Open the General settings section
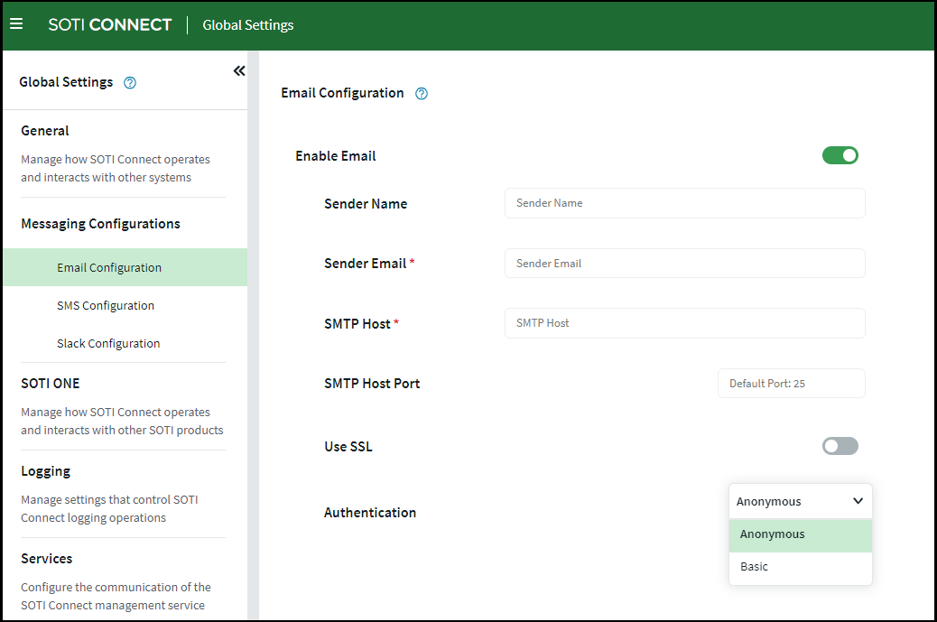The image size is (937, 622). (x=45, y=131)
